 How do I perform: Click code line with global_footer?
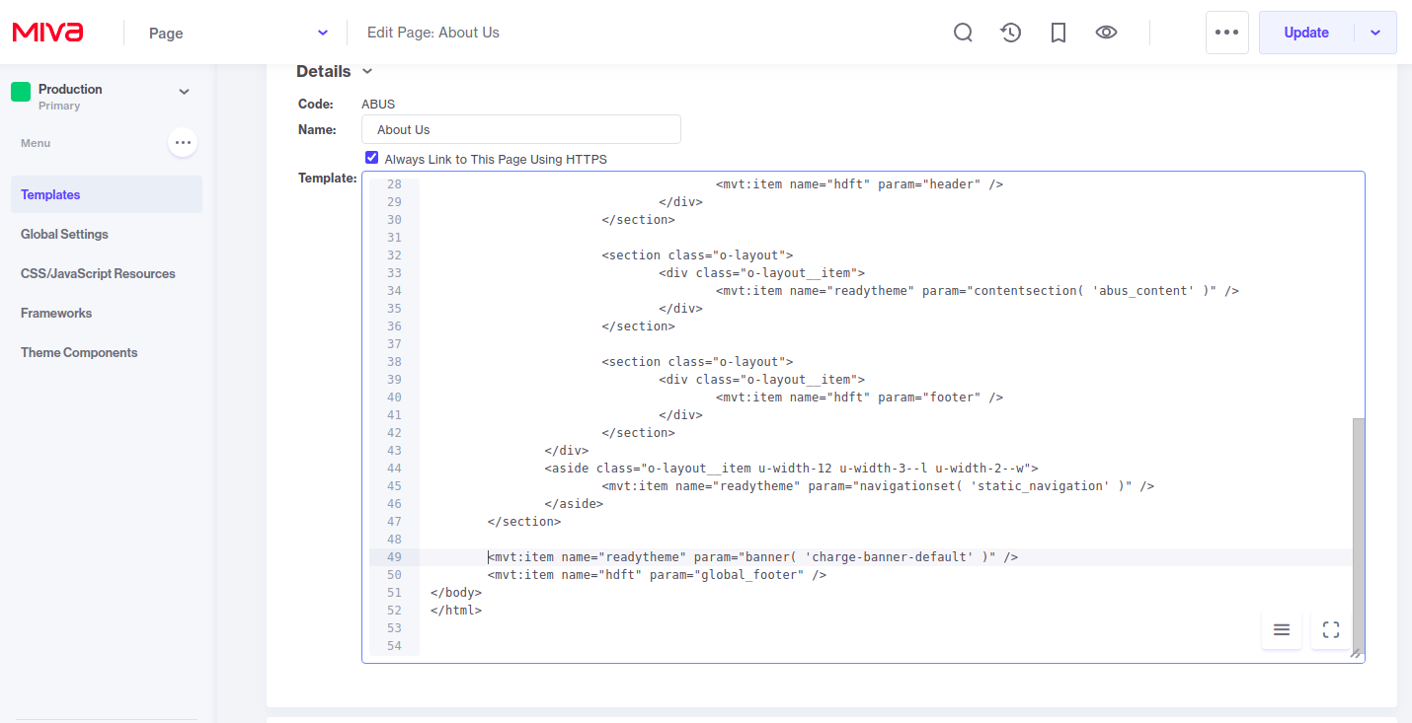657,575
